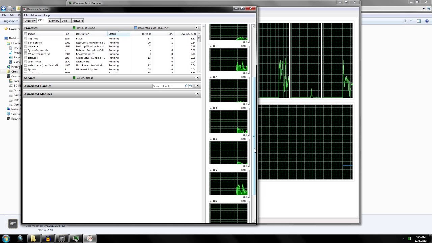This screenshot has width=432, height=243.
Task: Switch to the Task Manager taskbar icon
Action: 76,239
